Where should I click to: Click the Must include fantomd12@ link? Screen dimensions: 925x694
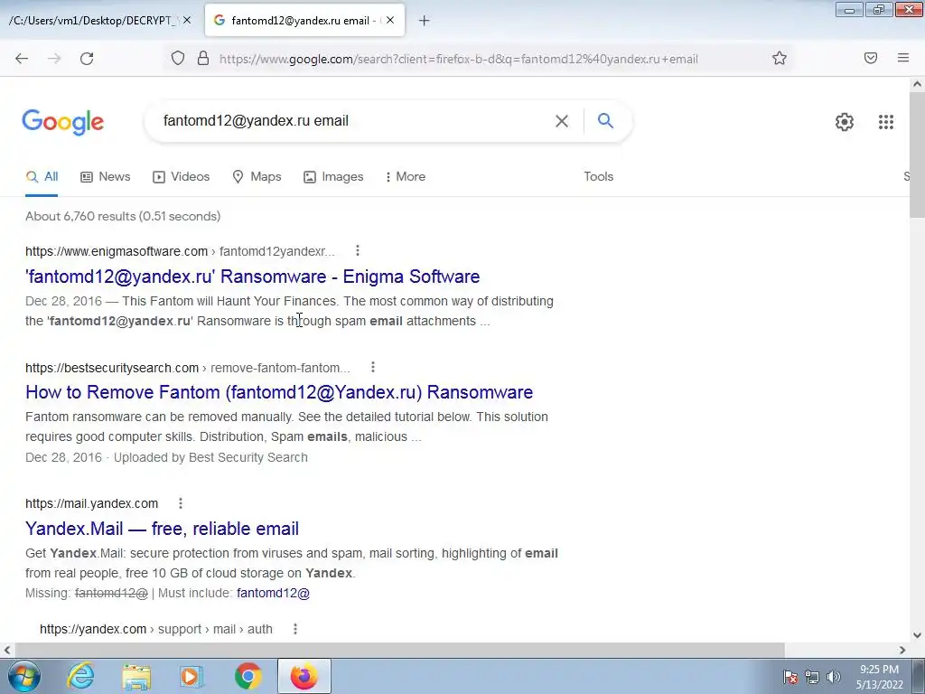(x=273, y=593)
